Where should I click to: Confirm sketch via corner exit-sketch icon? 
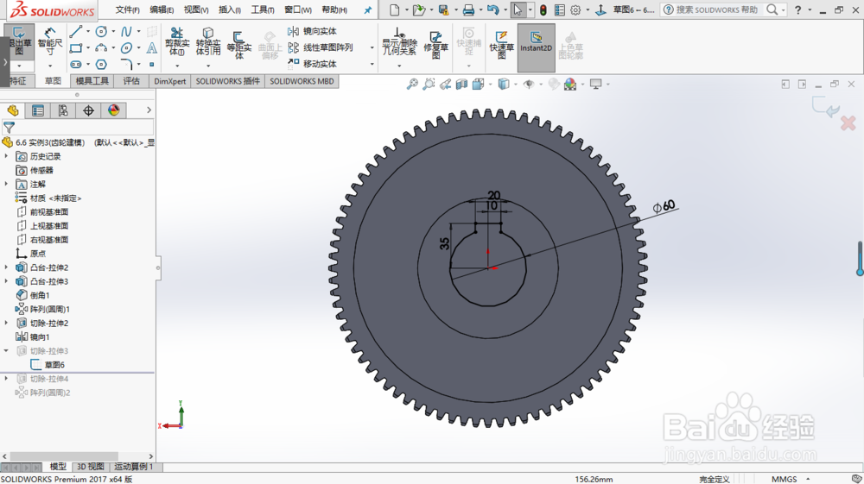point(825,106)
